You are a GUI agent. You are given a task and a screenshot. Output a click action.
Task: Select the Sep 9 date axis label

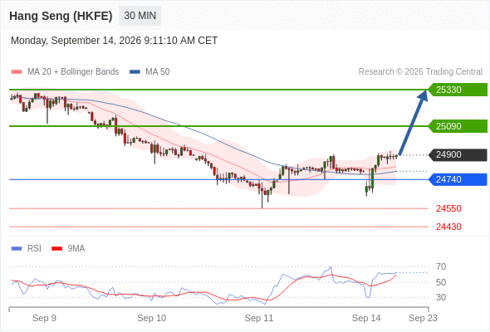44,318
